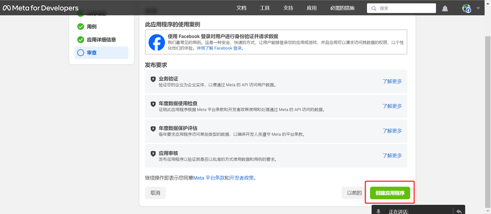Click the 使用 Facebook 登录 use case title
Screen dimensions: 491x214
point(223,36)
